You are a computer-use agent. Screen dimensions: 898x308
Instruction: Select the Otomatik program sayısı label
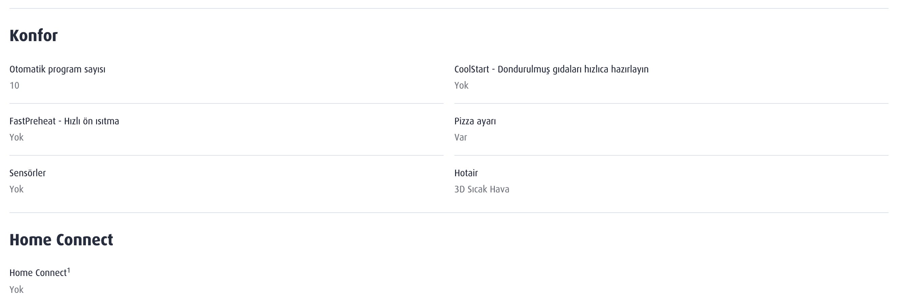click(57, 69)
